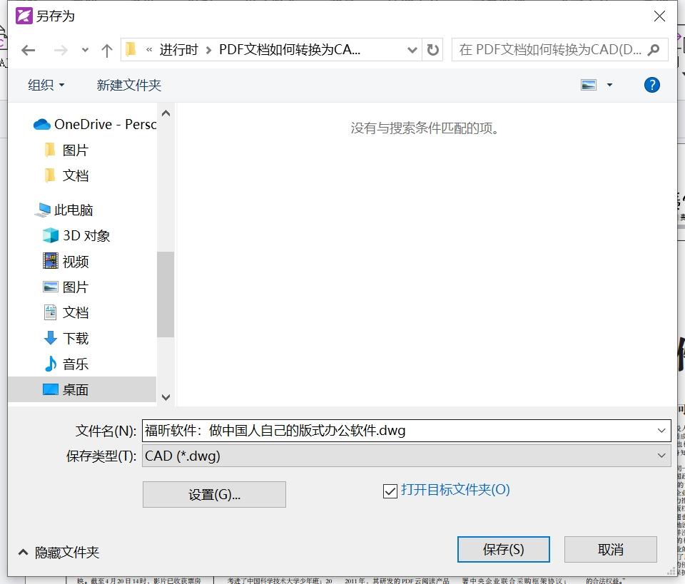Screen dimensions: 685x584
Task: Click 取消 to cancel saving
Action: pyautogui.click(x=610, y=550)
